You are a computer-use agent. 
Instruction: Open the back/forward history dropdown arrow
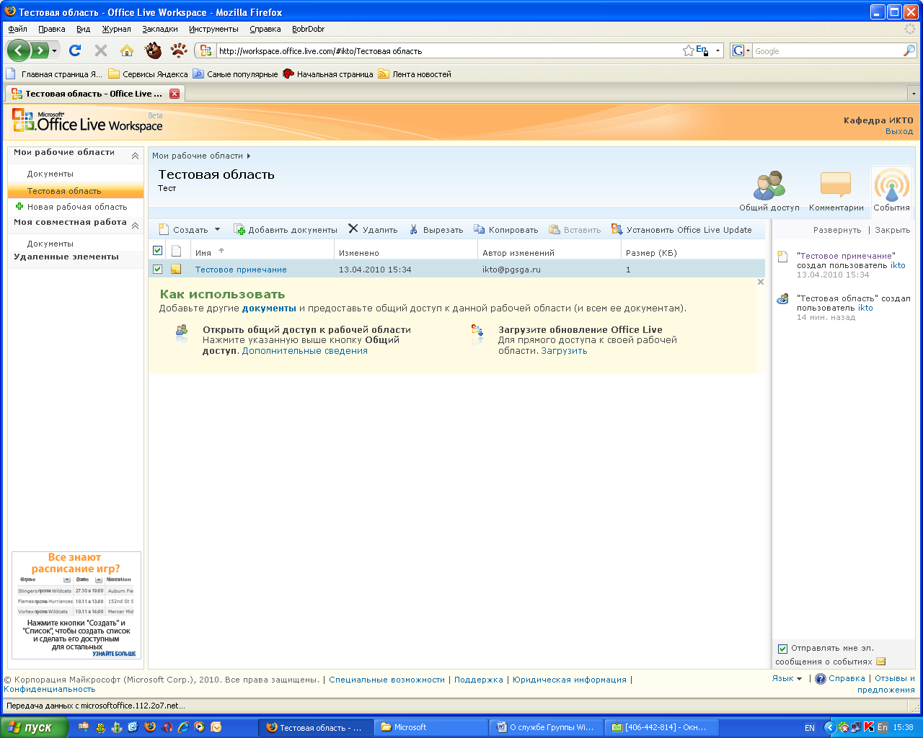pos(54,51)
